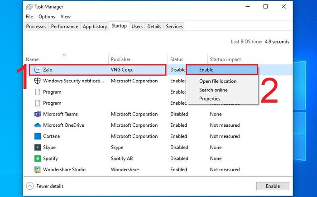This screenshot has width=317, height=197.
Task: Sort by the Startup impact column header
Action: point(226,59)
